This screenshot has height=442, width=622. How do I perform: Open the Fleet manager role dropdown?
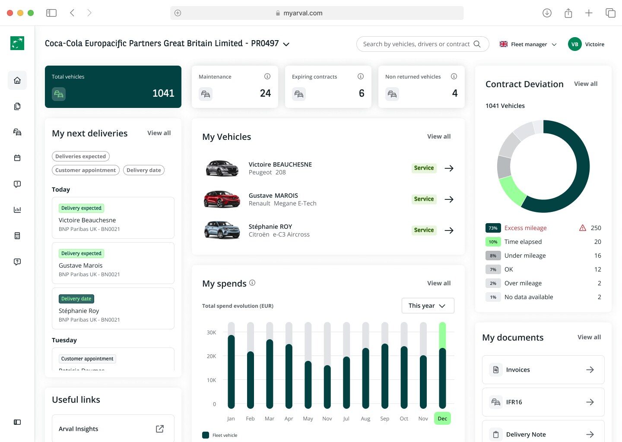[x=528, y=44]
